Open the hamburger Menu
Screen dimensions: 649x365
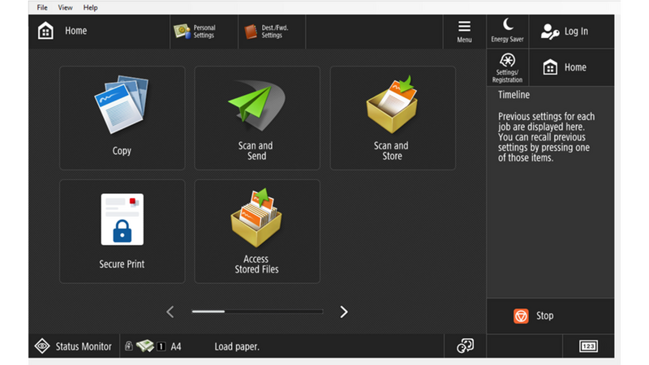[x=464, y=31]
